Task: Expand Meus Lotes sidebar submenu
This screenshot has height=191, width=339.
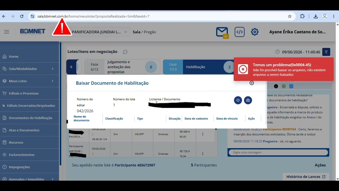Action: click(x=52, y=81)
